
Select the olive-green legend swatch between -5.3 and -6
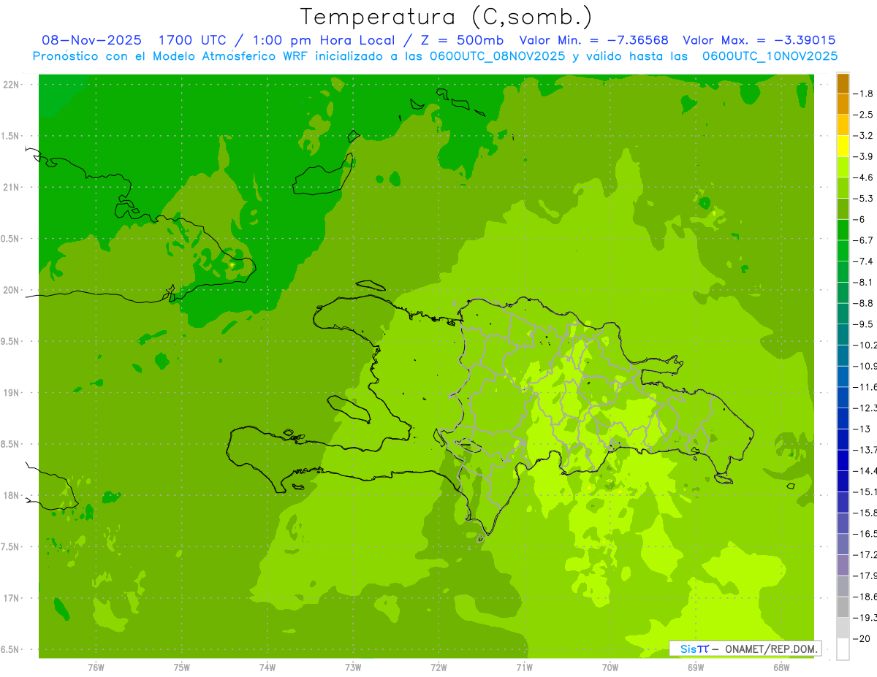pyautogui.click(x=843, y=209)
